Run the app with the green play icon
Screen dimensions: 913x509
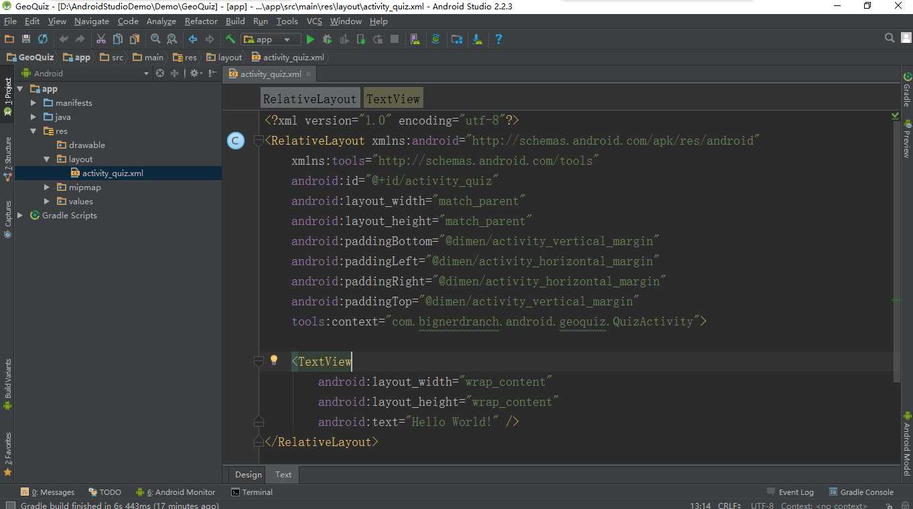click(x=311, y=40)
